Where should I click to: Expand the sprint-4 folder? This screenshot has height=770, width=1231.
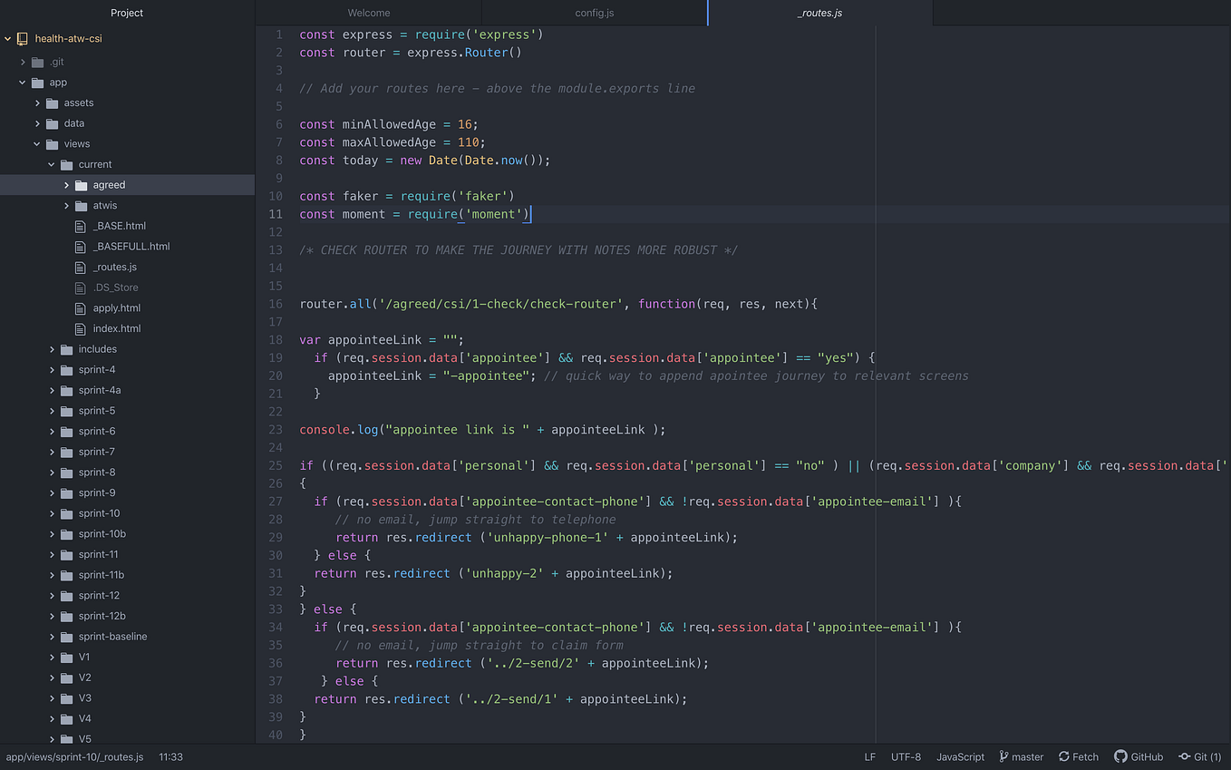click(x=53, y=369)
